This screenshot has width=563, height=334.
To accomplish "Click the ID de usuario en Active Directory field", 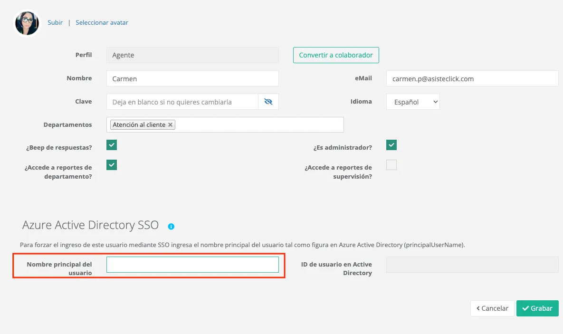I will [473, 265].
